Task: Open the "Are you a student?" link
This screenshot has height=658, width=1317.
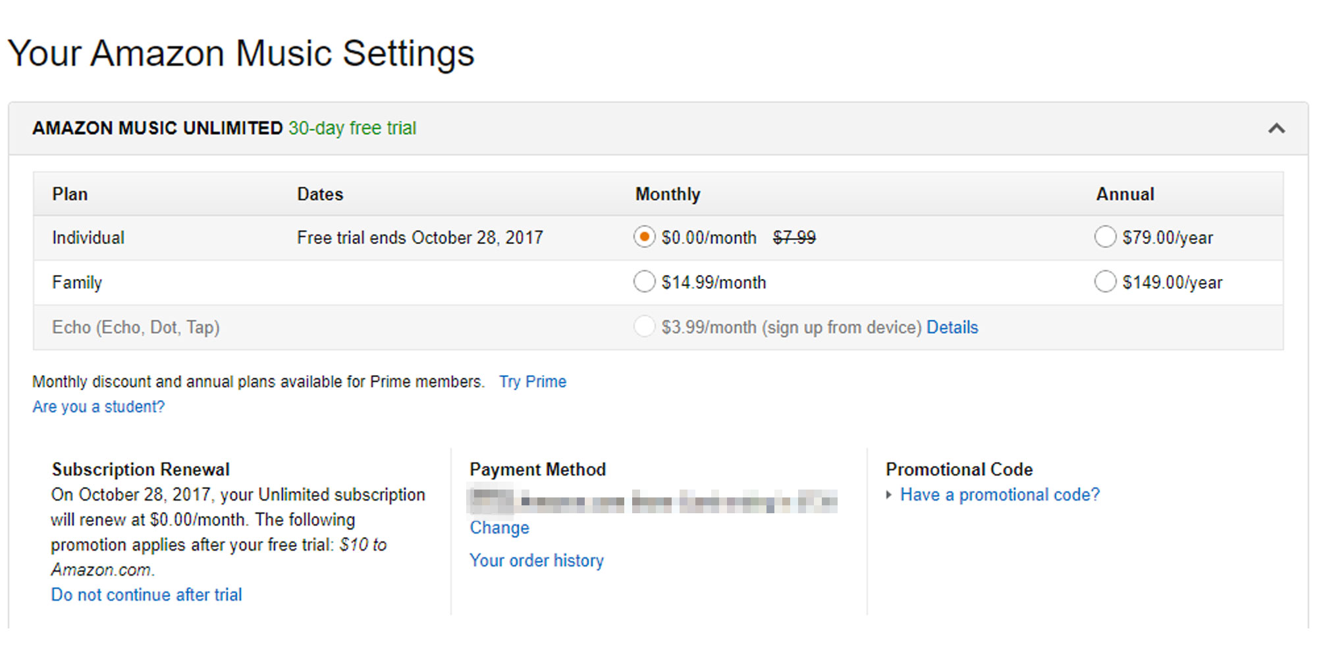Action: pos(99,407)
